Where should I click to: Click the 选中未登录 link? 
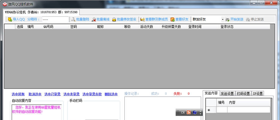(x=72, y=94)
